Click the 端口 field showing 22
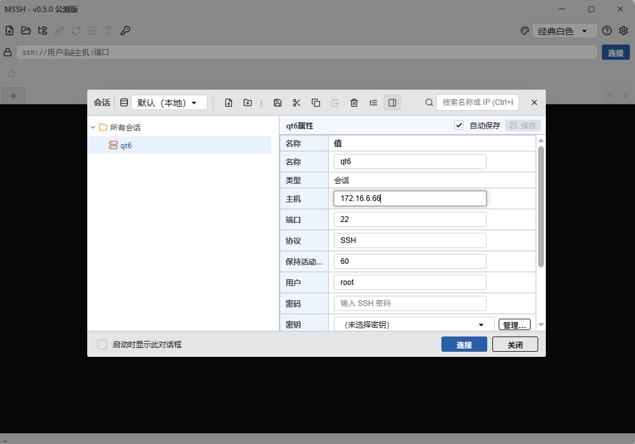 pyautogui.click(x=410, y=219)
